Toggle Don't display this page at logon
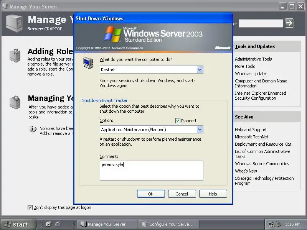The height and width of the screenshot is (230, 307). pyautogui.click(x=30, y=207)
